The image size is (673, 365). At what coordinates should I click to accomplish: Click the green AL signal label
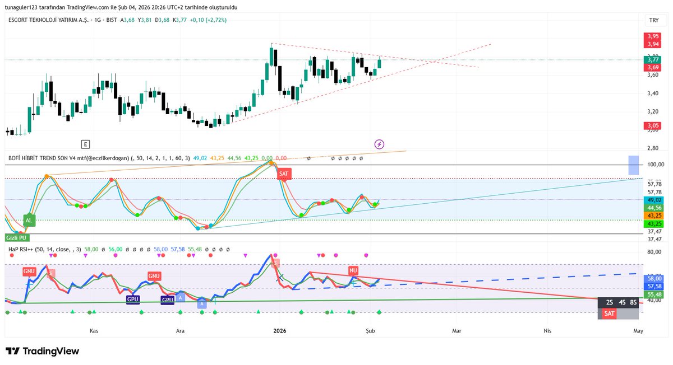click(x=29, y=221)
